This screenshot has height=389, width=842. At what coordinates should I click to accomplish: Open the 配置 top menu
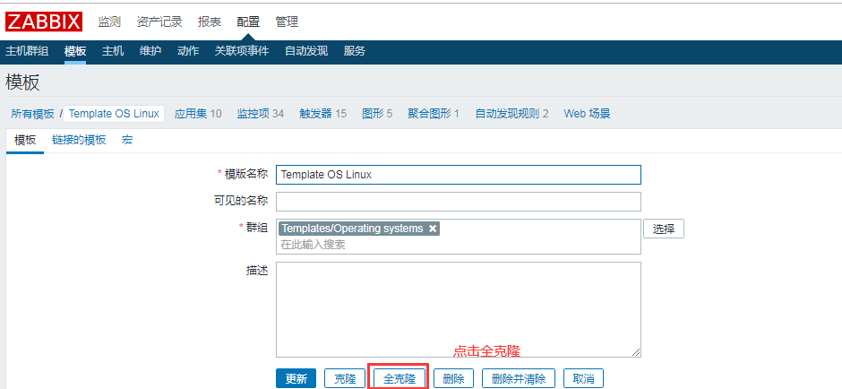coord(248,22)
